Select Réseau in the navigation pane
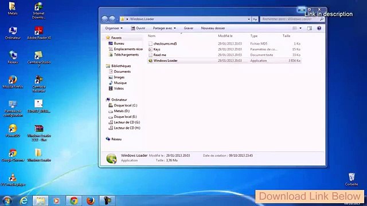 tap(116, 139)
